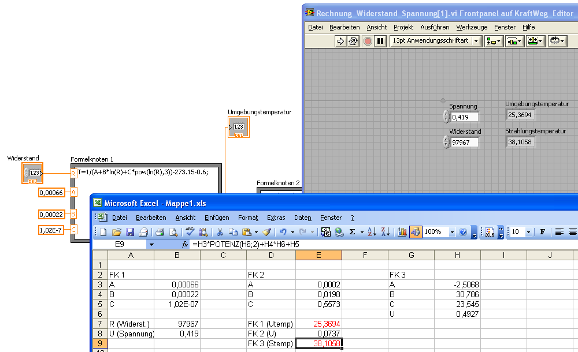Click the Research binoculars icon in Excel
The image size is (578, 352).
click(x=203, y=231)
